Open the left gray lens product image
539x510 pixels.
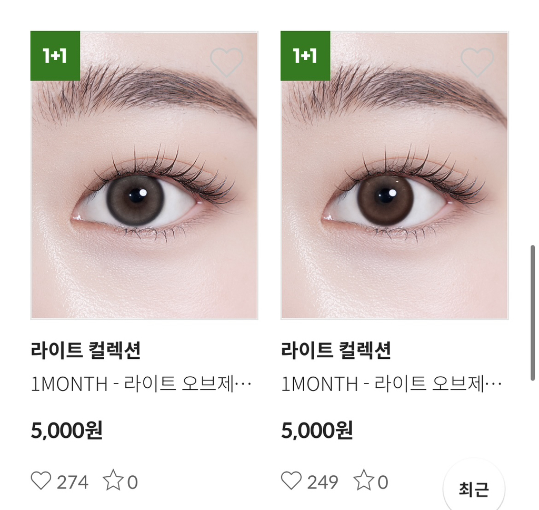coord(144,175)
